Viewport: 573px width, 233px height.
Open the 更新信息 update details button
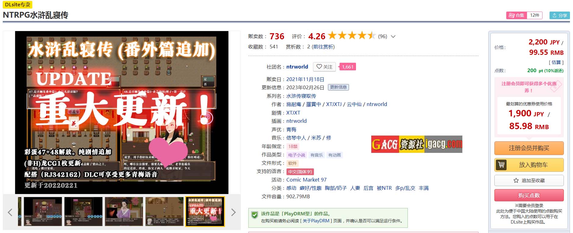[x=338, y=87]
